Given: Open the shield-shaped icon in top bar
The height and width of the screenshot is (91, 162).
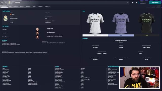Looking at the screenshot, I should (x=133, y=3).
